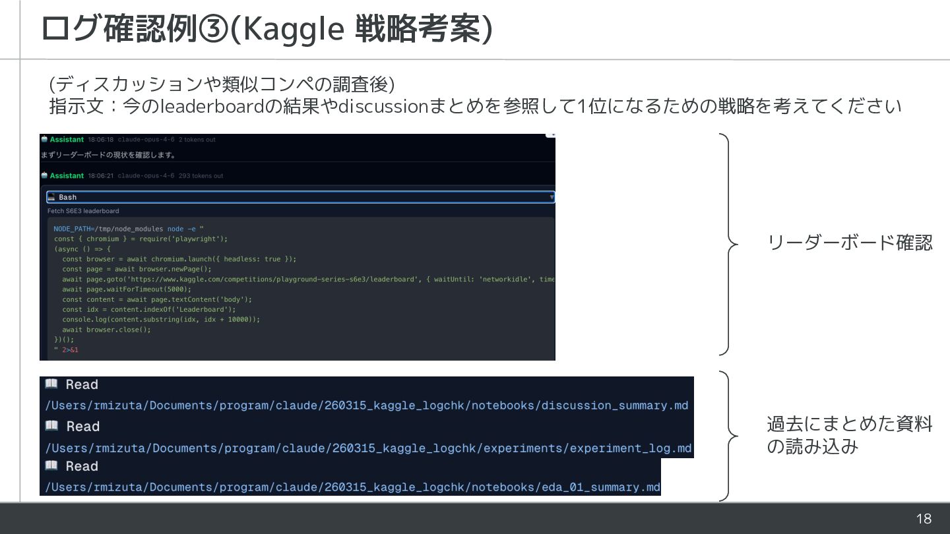The height and width of the screenshot is (534, 950).
Task: Collapse the Bash block with its arrow
Action: pos(552,197)
